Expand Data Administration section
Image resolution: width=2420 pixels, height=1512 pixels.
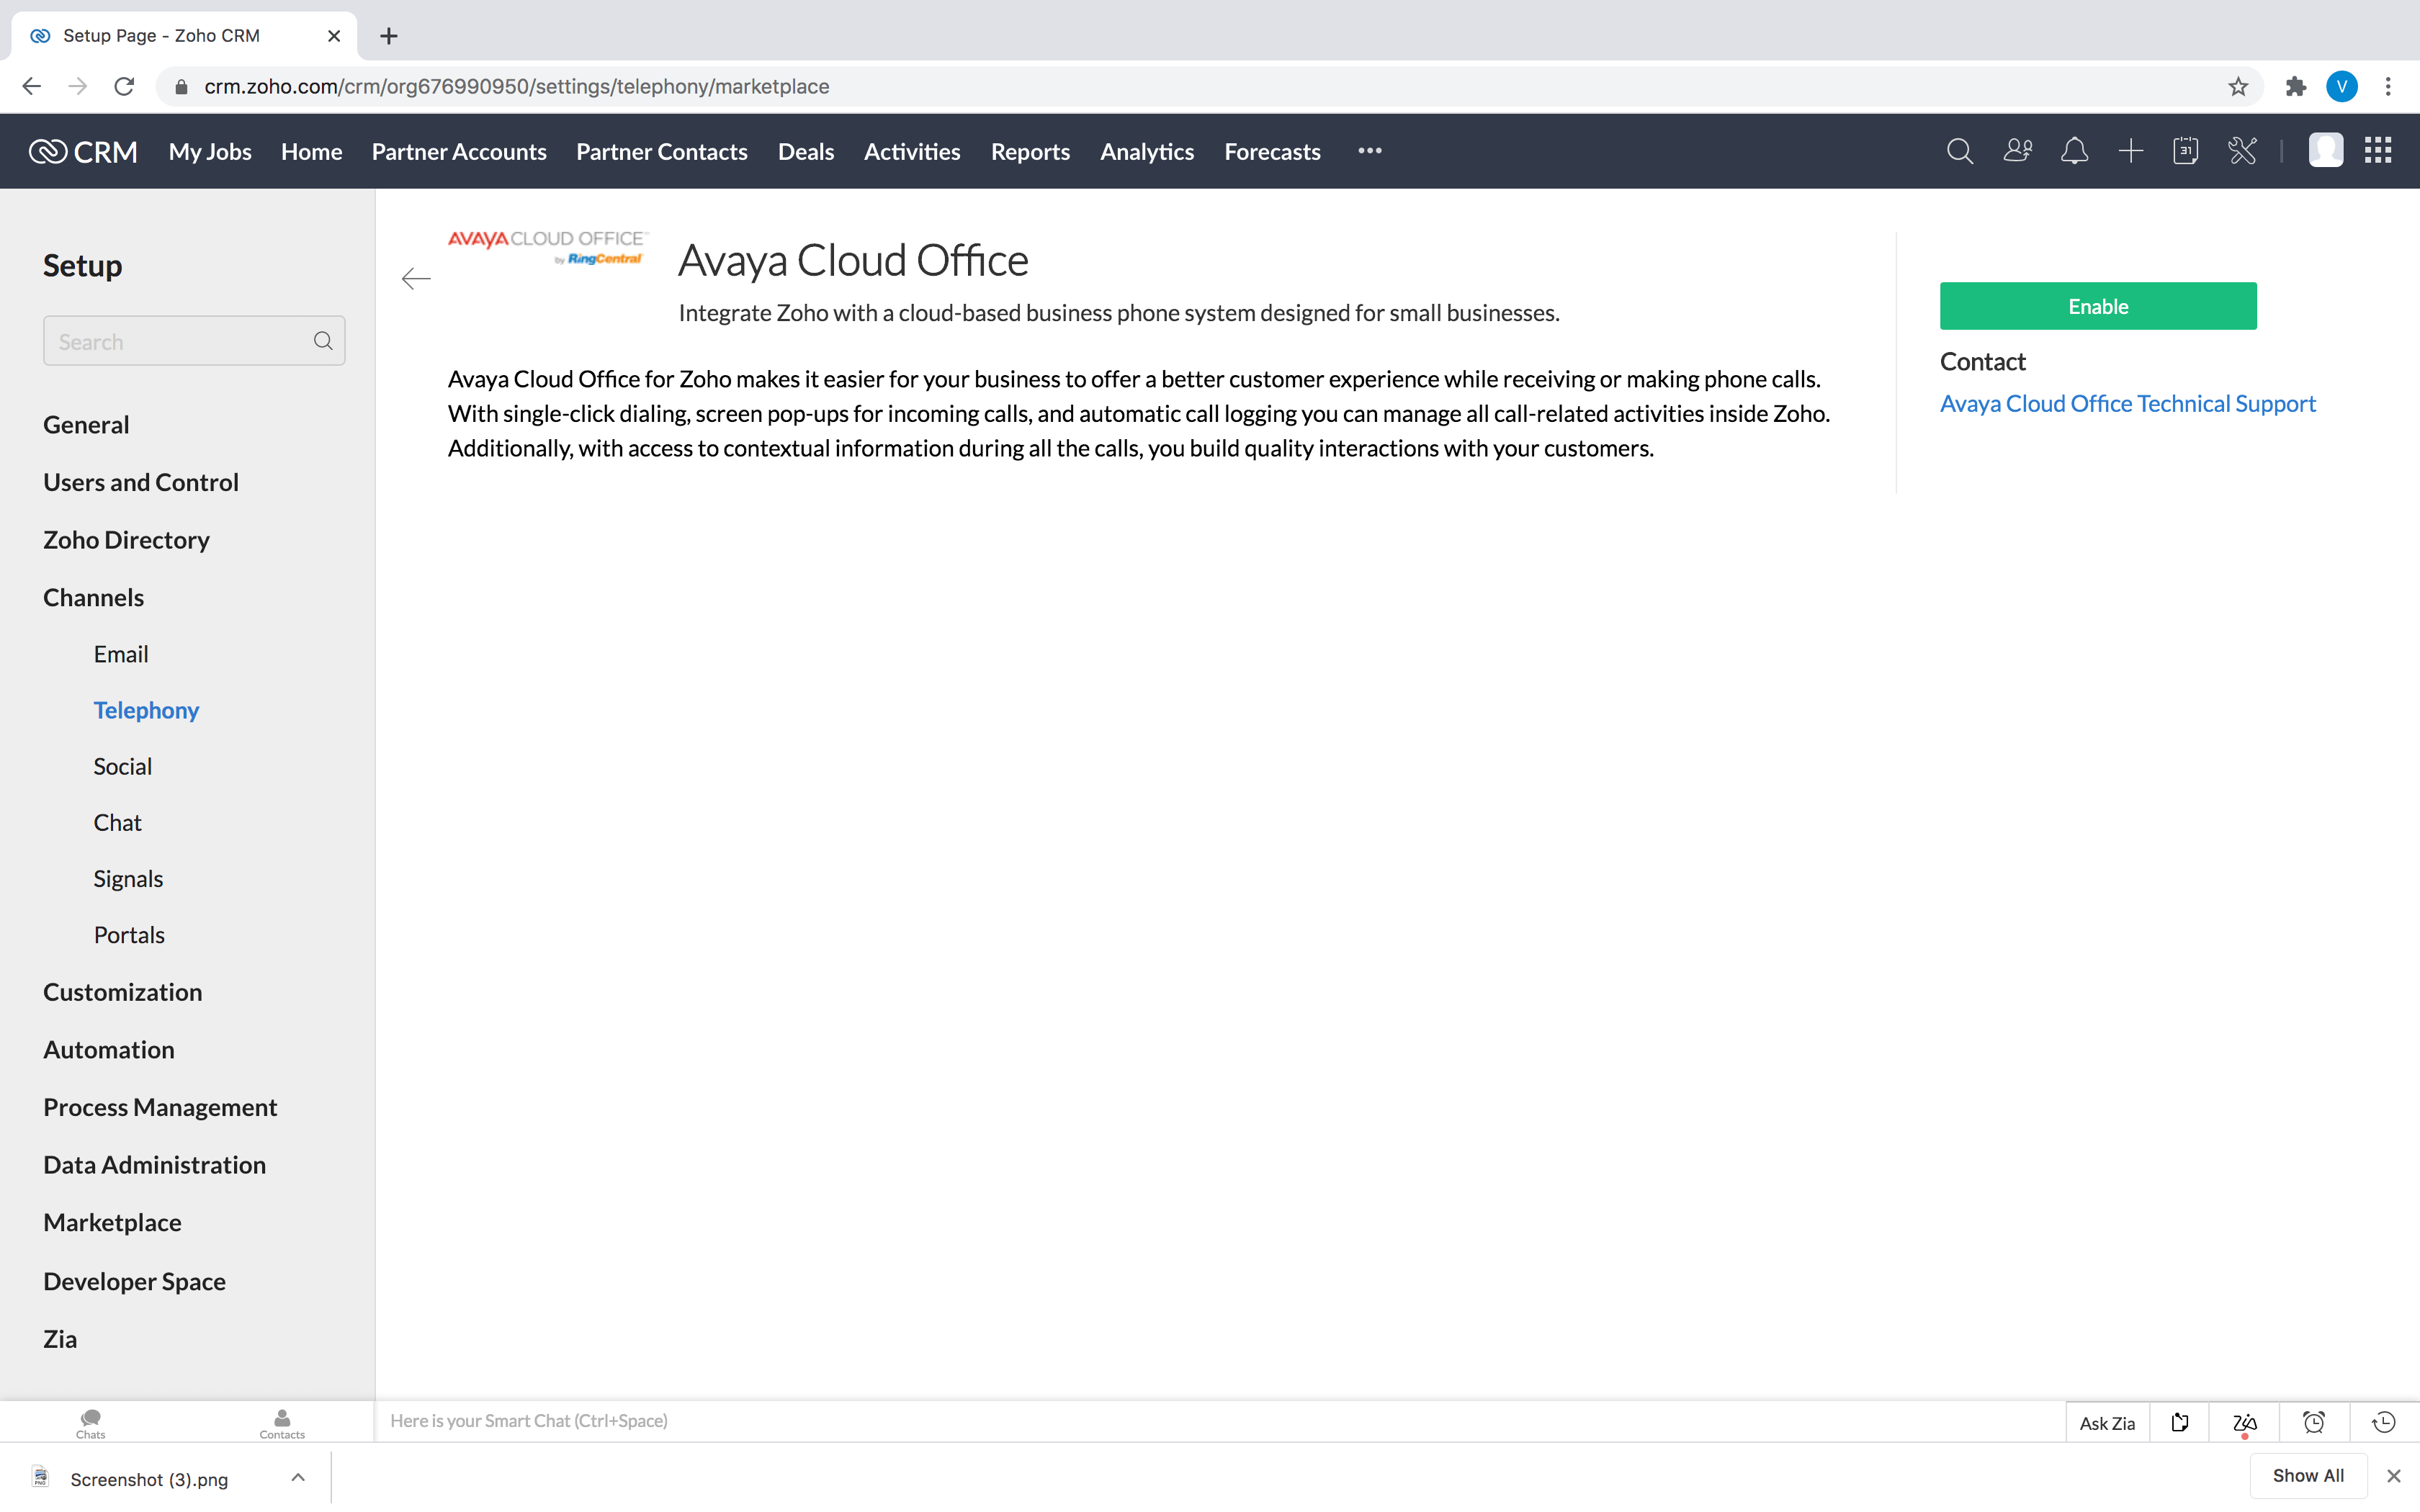[x=154, y=1165]
